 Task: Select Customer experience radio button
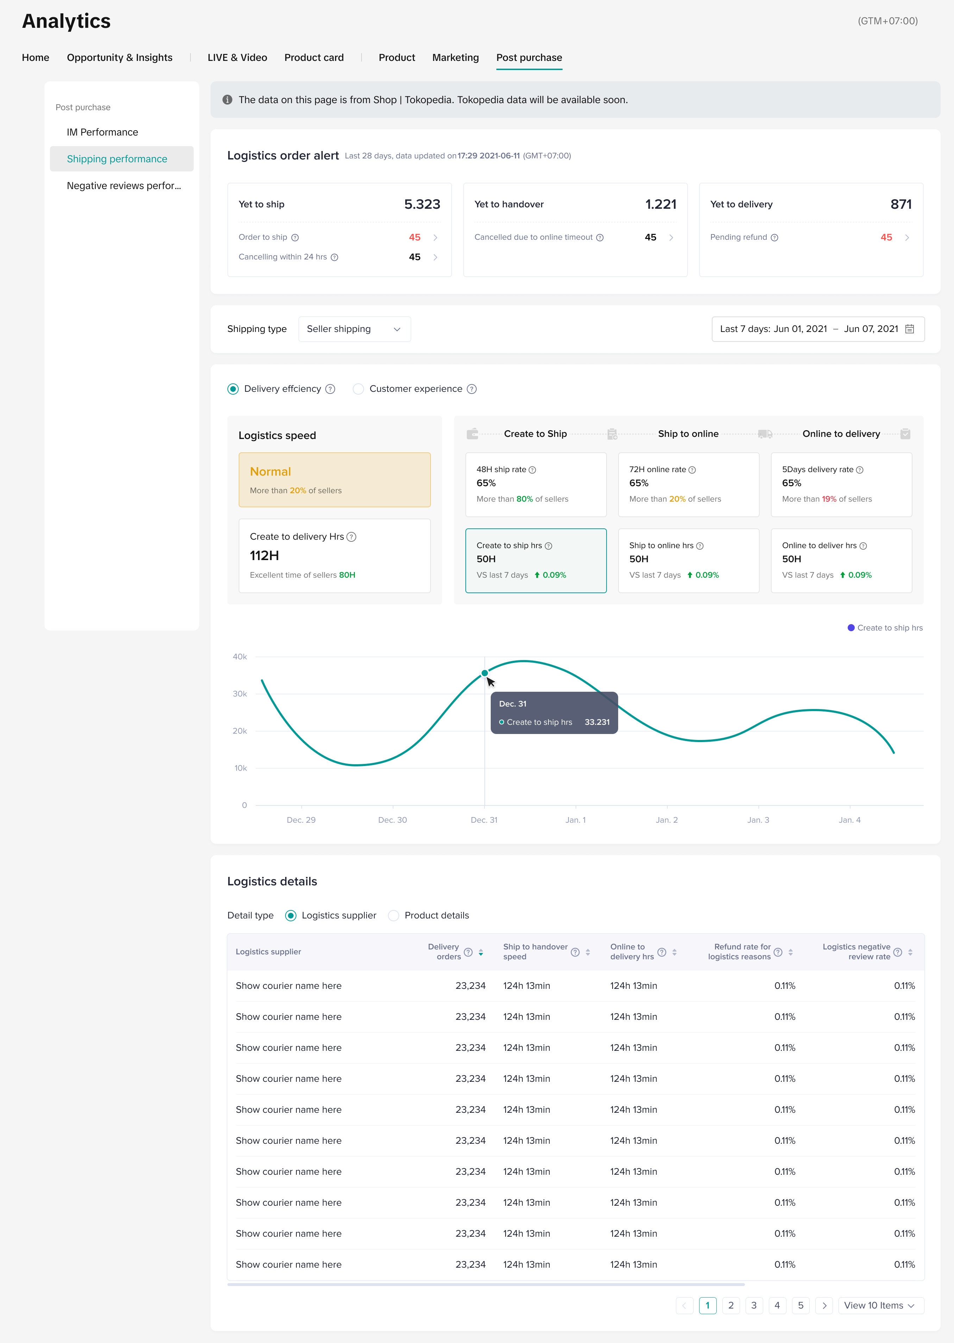click(358, 389)
